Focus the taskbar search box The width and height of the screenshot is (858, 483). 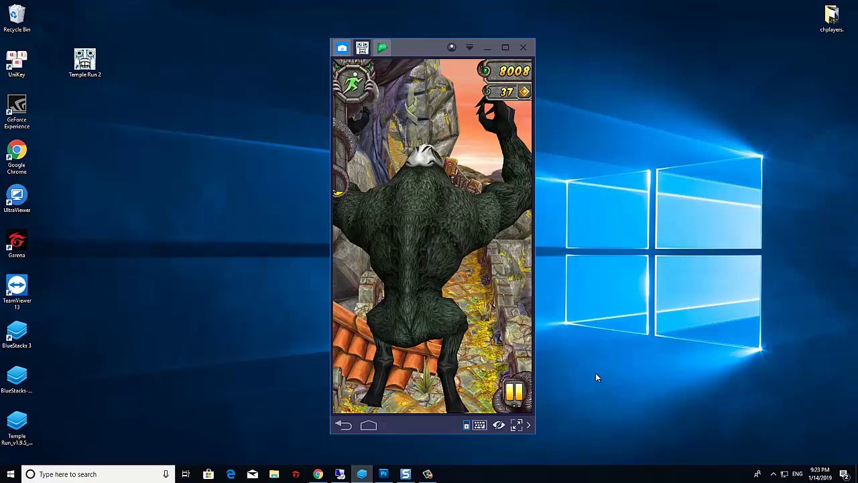click(x=98, y=474)
